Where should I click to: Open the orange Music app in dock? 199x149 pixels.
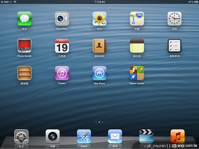[178, 137]
